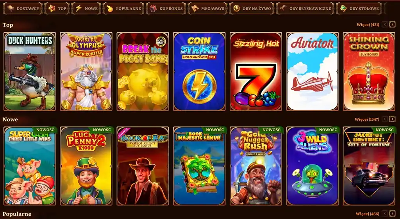Open the Duck Hunters game tile
Viewport: 400px width, 219px height.
click(30, 71)
